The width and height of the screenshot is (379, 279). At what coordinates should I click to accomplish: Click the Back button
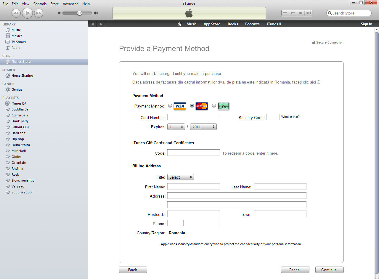coord(133,270)
